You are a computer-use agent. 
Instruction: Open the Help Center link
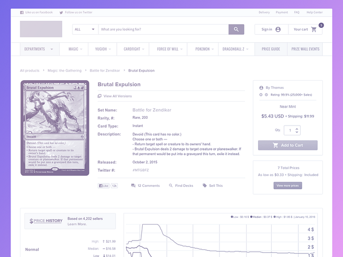[x=315, y=12]
